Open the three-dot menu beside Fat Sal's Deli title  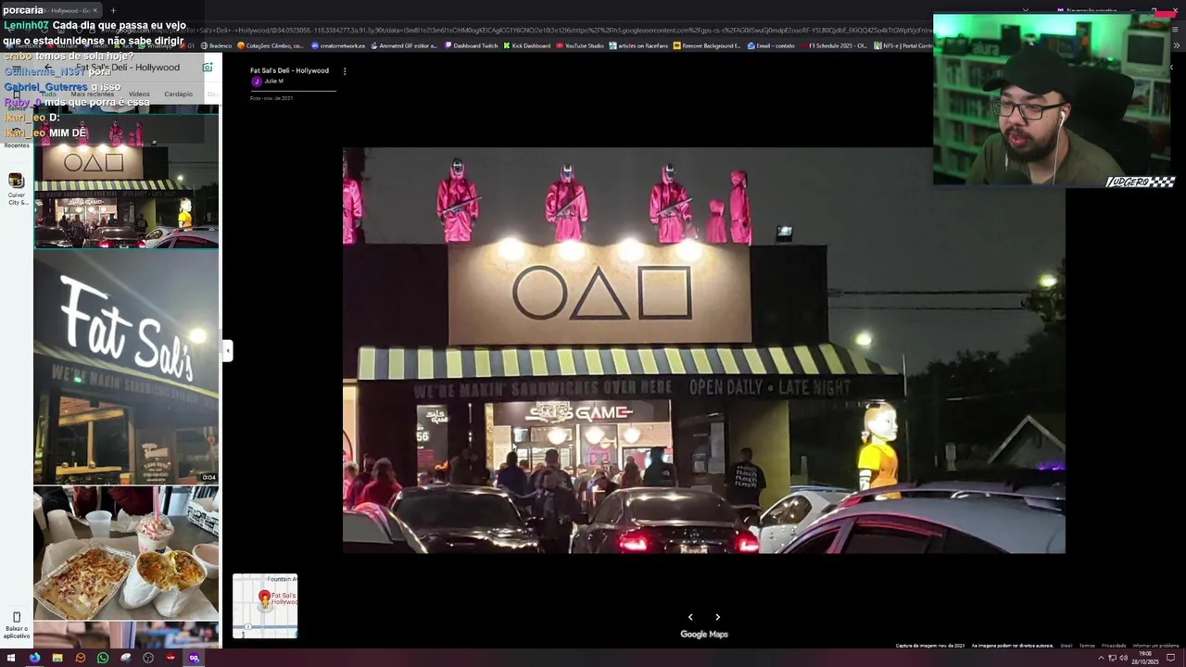click(x=345, y=71)
